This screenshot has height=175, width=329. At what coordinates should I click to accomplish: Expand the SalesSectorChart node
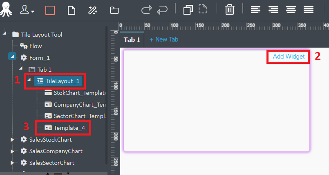(x=12, y=163)
